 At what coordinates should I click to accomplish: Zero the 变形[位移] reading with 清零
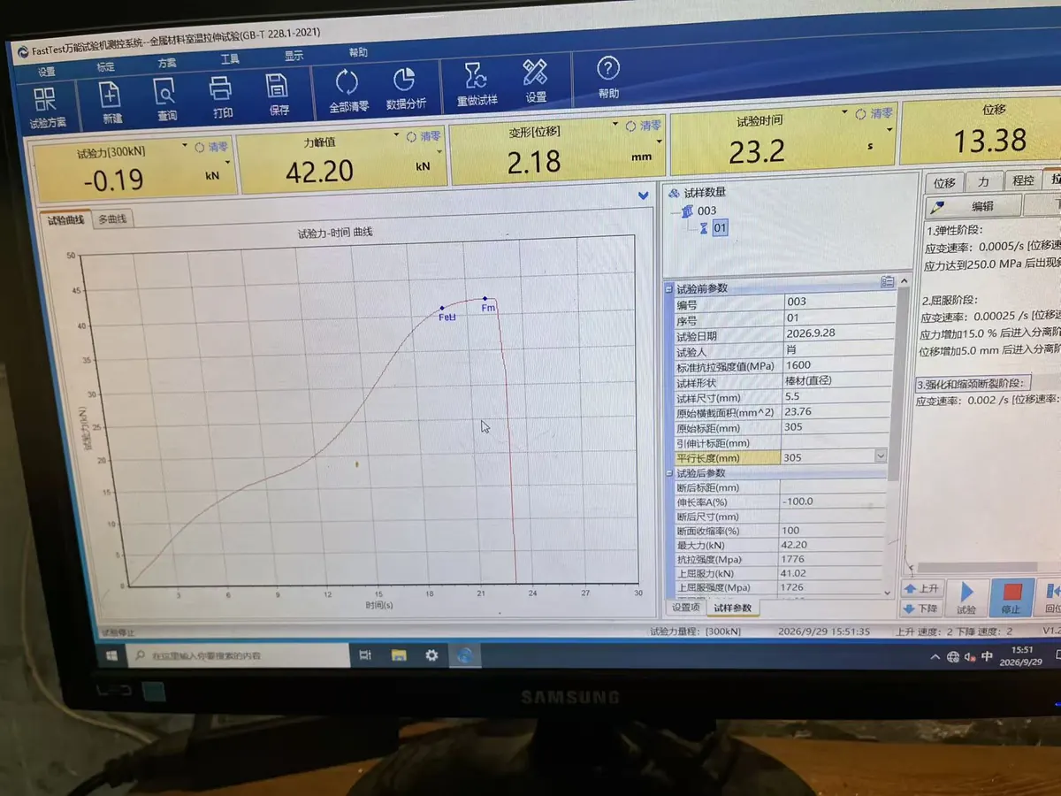click(x=644, y=126)
